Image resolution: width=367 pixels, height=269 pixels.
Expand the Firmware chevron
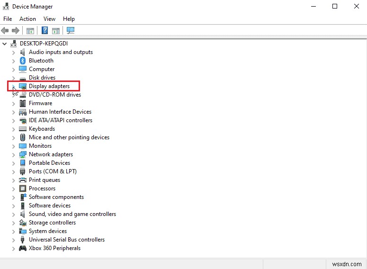(14, 104)
